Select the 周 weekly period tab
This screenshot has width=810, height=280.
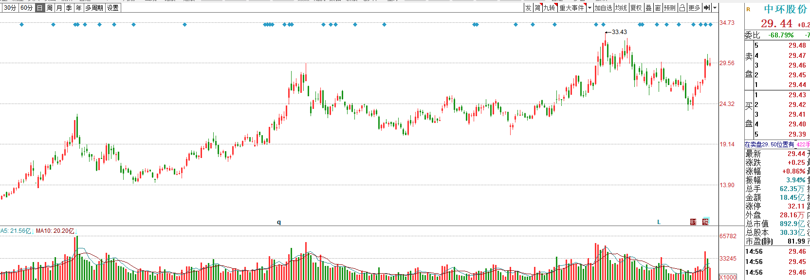pos(50,8)
